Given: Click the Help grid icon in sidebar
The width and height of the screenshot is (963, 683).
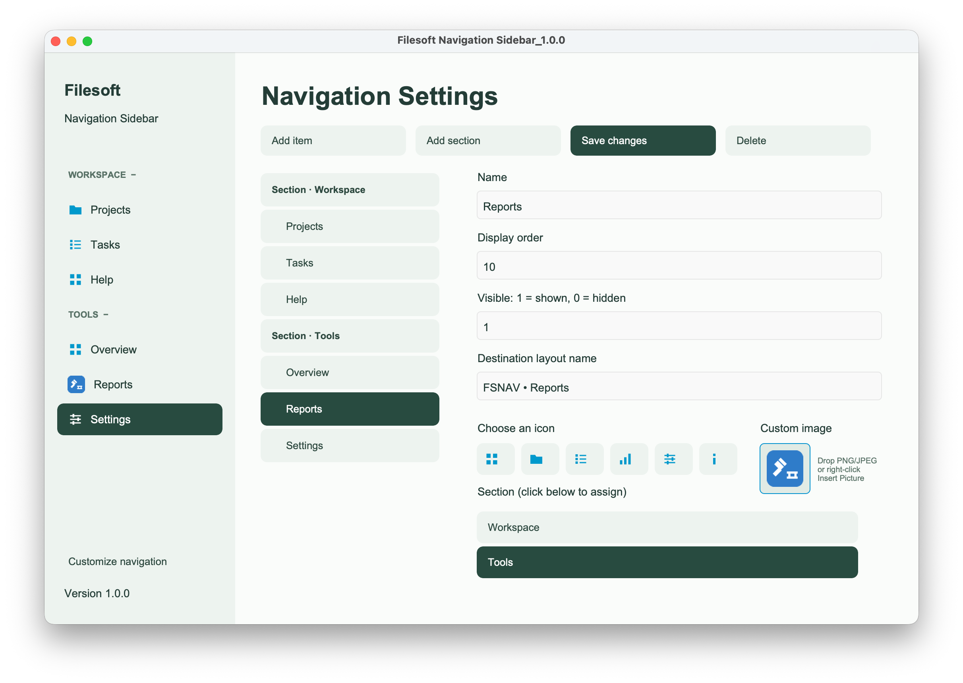Looking at the screenshot, I should point(75,280).
